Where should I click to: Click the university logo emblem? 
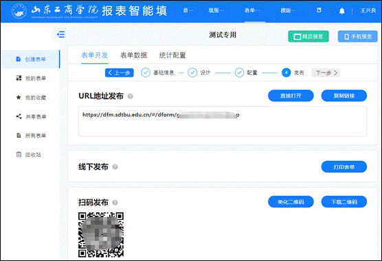19,11
